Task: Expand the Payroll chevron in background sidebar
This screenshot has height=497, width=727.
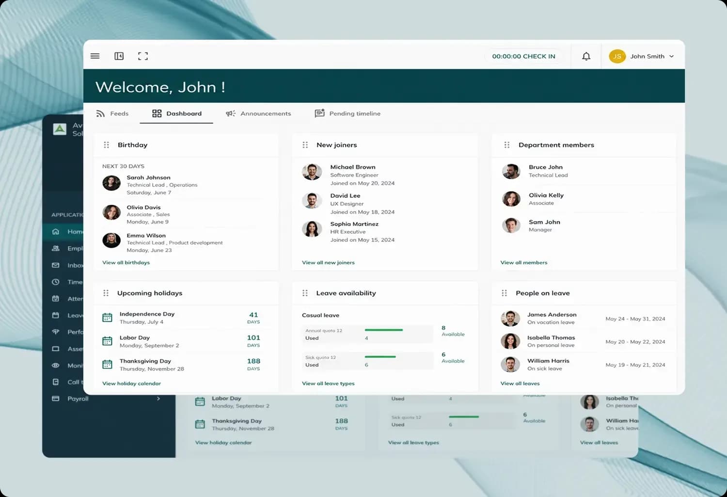Action: pyautogui.click(x=158, y=399)
